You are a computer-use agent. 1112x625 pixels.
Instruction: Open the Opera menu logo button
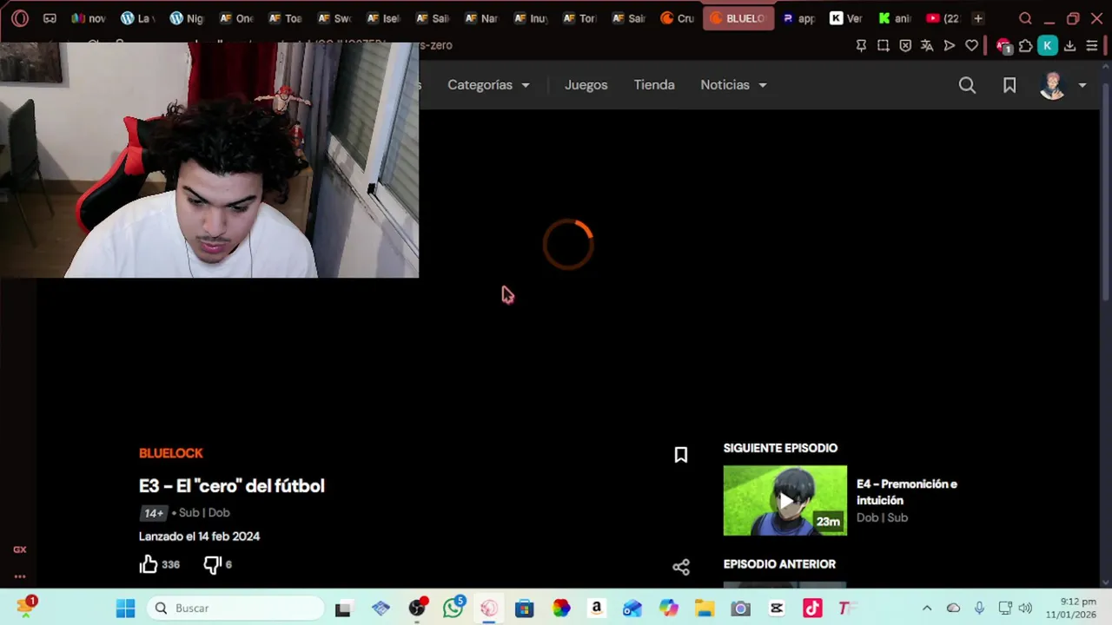tap(20, 18)
